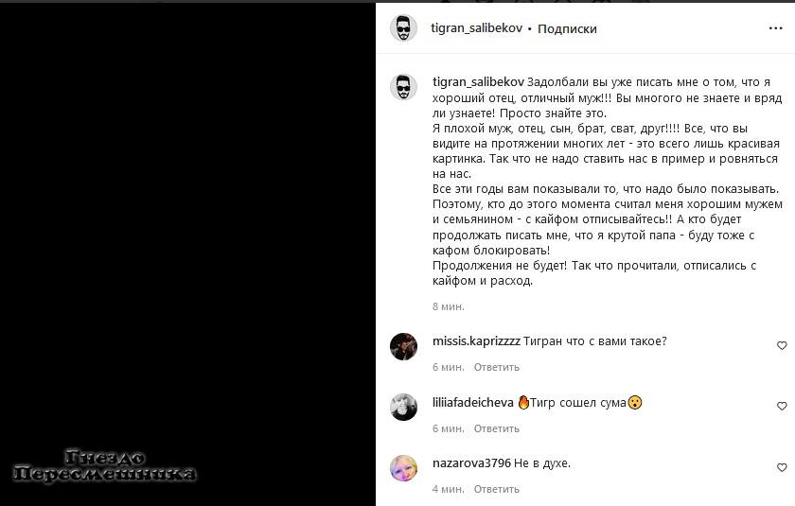Viewport: 795px width, 506px height.
Task: Open tigran_salibekov username in header
Action: (x=477, y=27)
